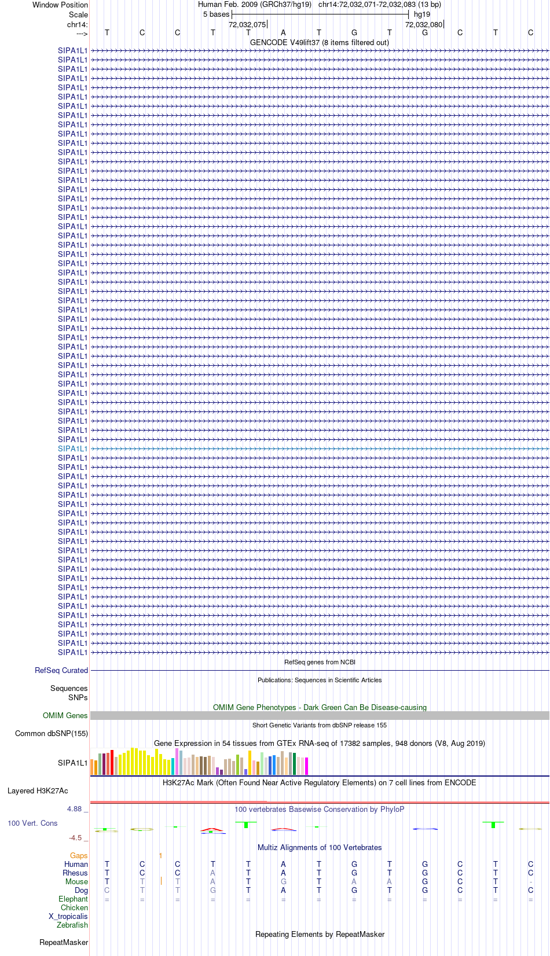550x956 pixels.
Task: Open the Repeating Elements by RepeatMasker title
Action: point(320,934)
